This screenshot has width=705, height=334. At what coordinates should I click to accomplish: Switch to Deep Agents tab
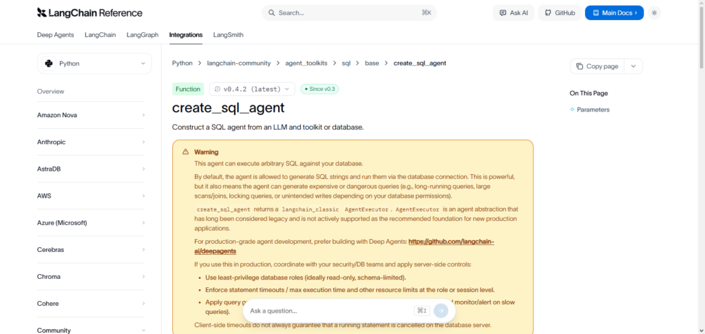[55, 34]
